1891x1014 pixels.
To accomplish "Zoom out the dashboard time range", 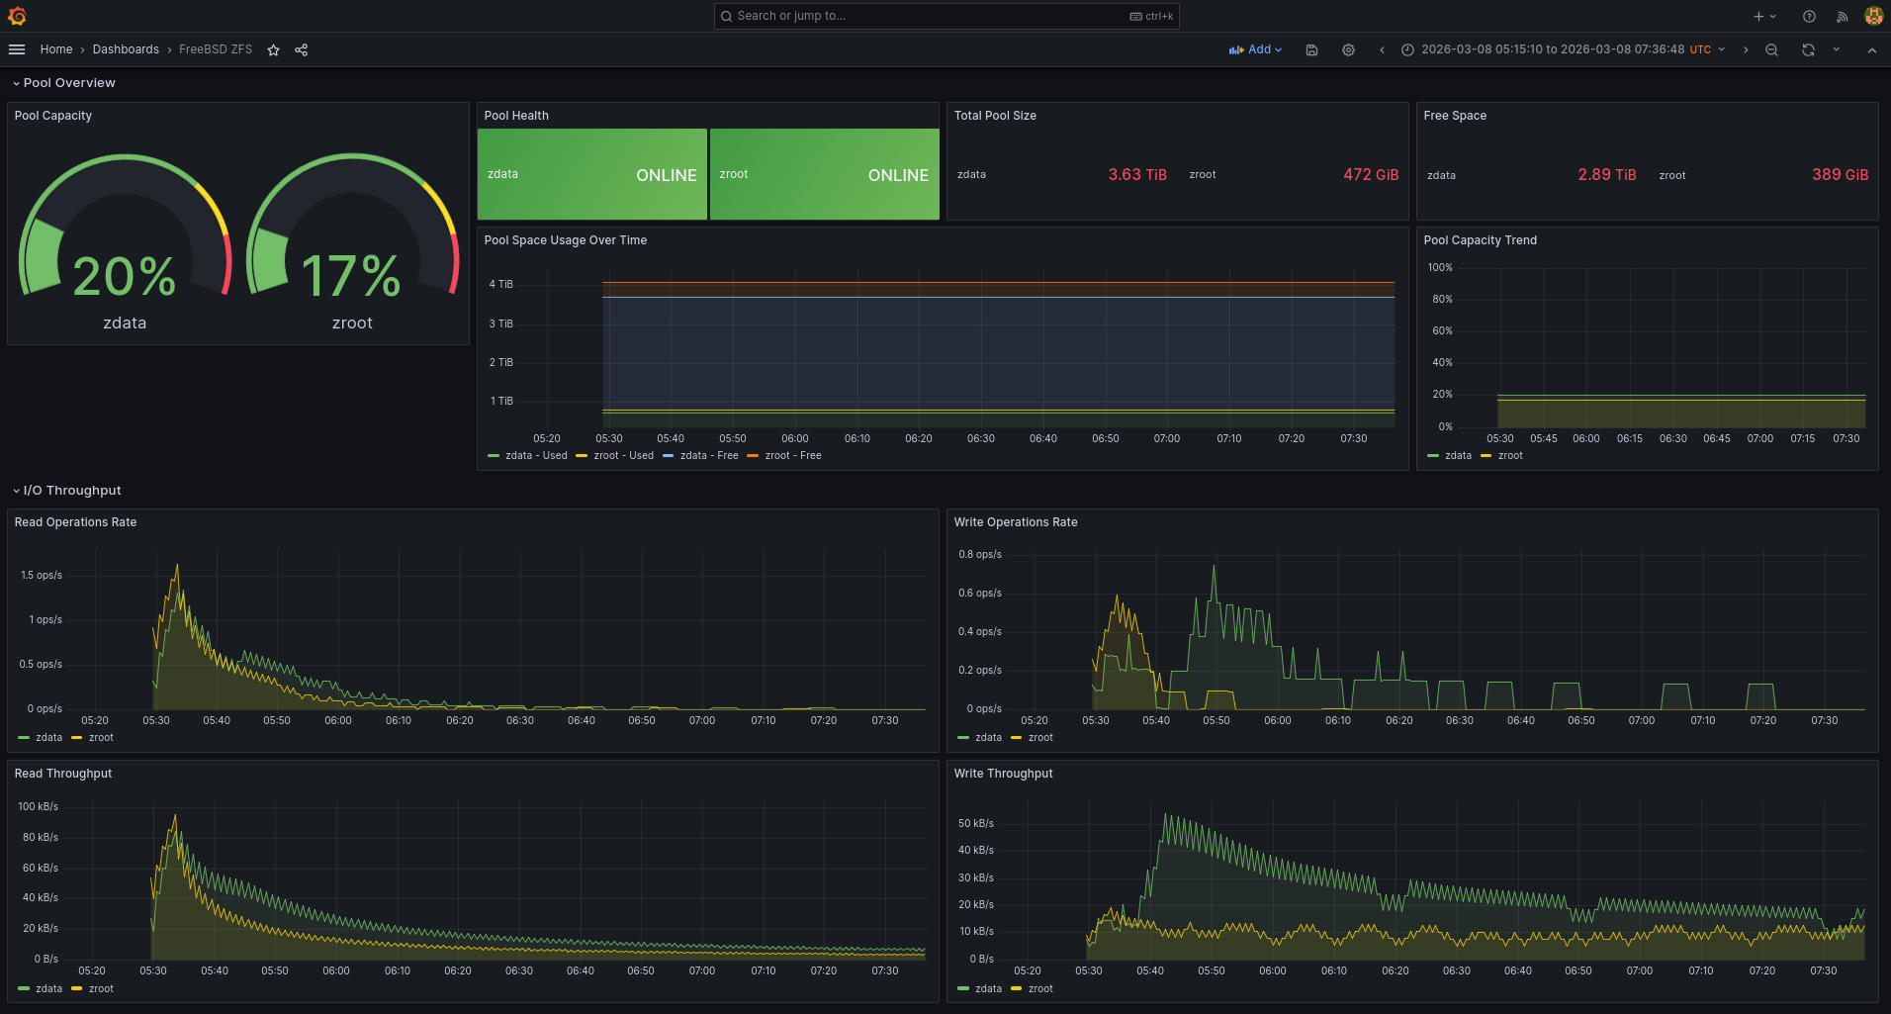I will pyautogui.click(x=1771, y=49).
